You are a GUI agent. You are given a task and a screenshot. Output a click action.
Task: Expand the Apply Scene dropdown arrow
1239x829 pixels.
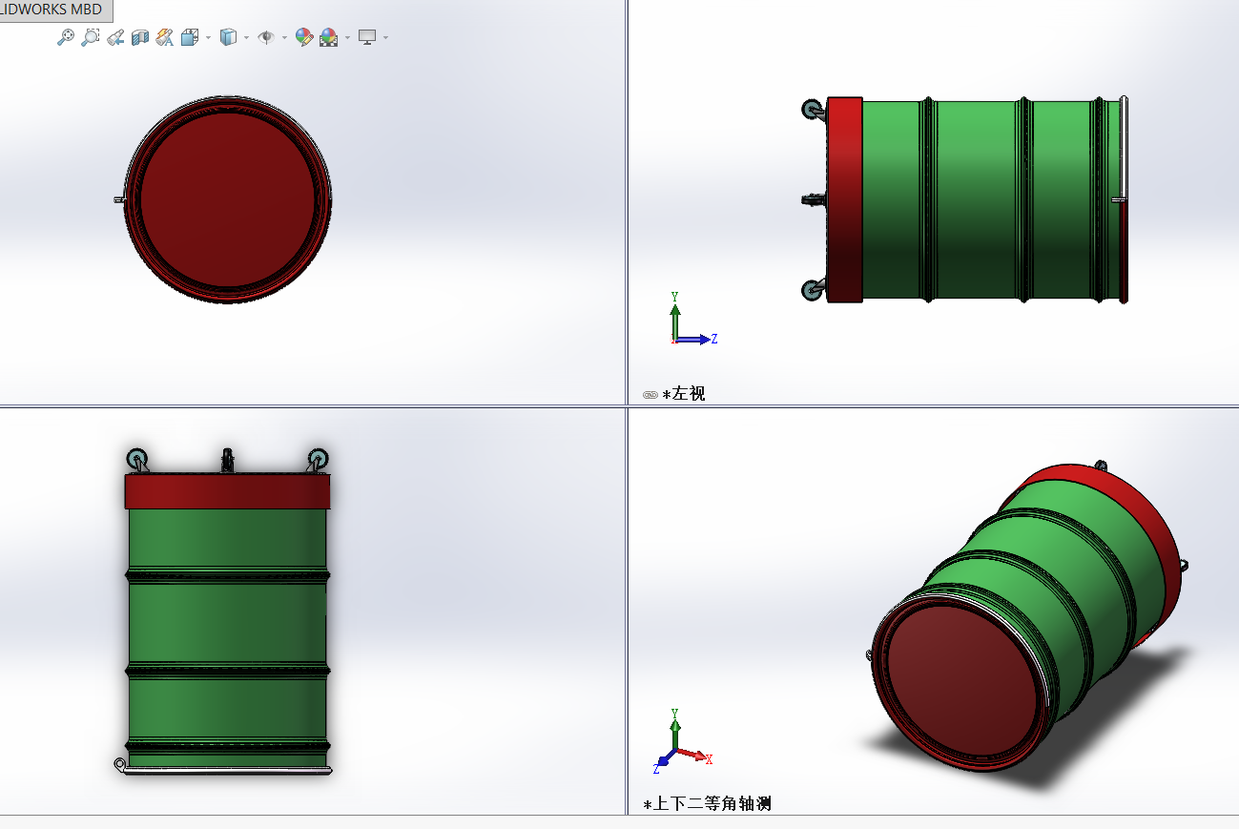(347, 38)
